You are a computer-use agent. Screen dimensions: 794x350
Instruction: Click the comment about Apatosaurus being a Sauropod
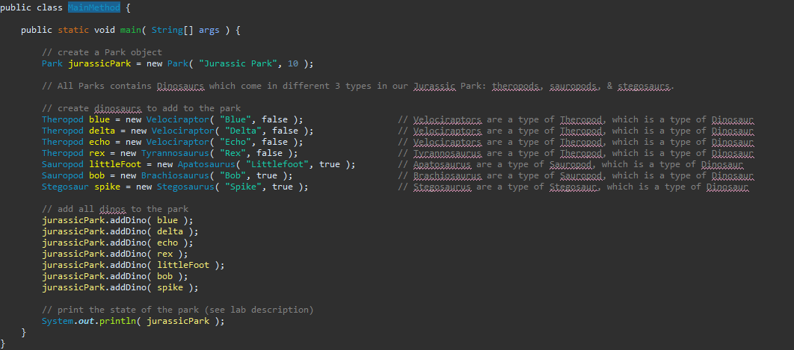(x=570, y=164)
